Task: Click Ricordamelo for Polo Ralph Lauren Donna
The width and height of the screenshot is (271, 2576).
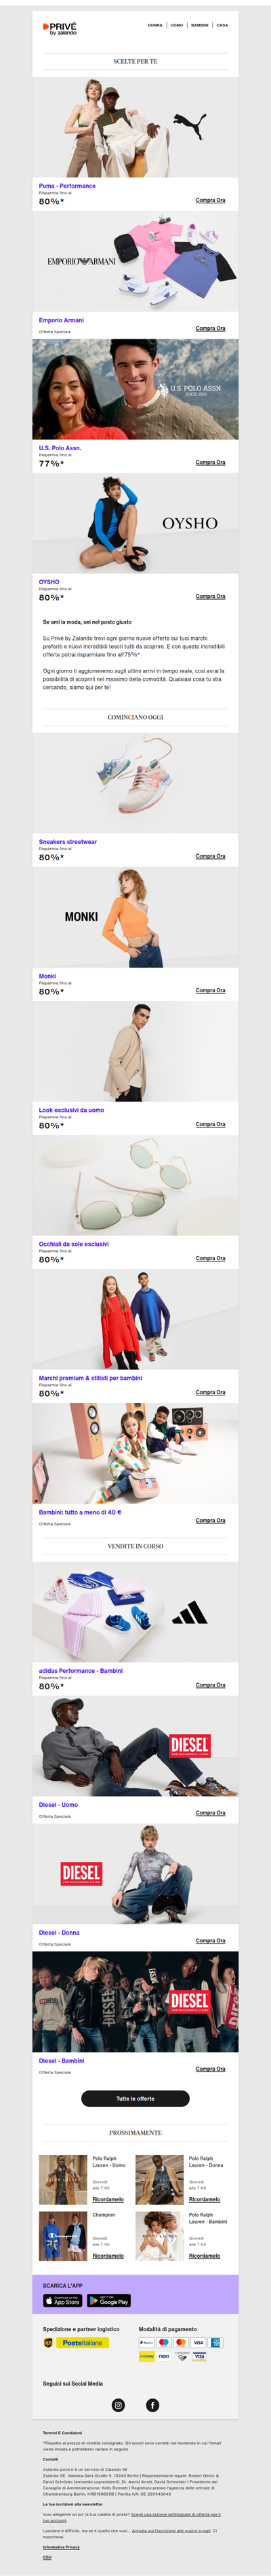Action: tap(204, 2199)
